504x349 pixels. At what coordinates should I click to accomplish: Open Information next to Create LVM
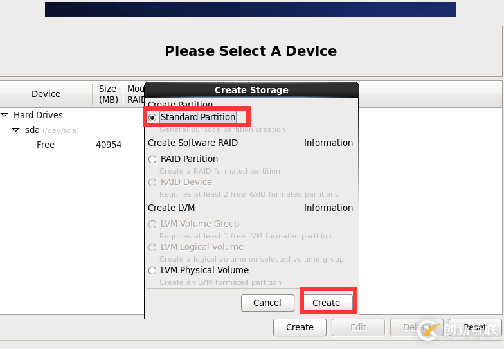(x=328, y=208)
